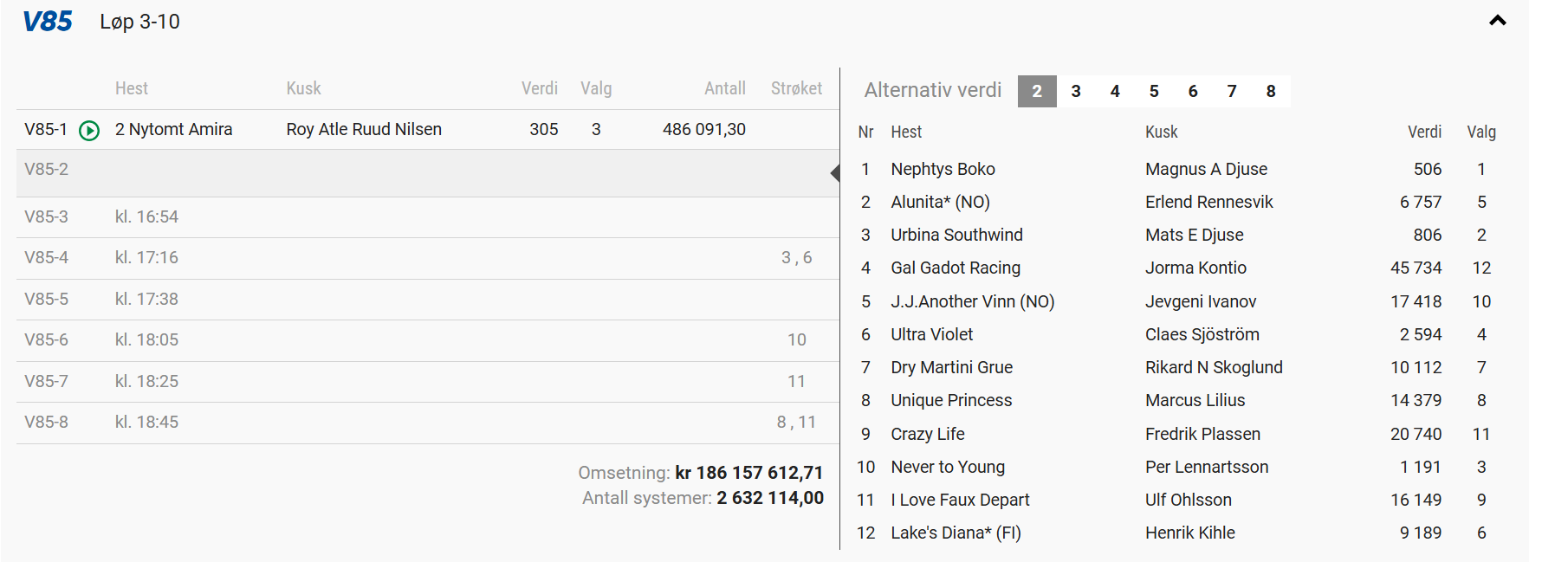Select alternative value tab 6

tap(1193, 91)
